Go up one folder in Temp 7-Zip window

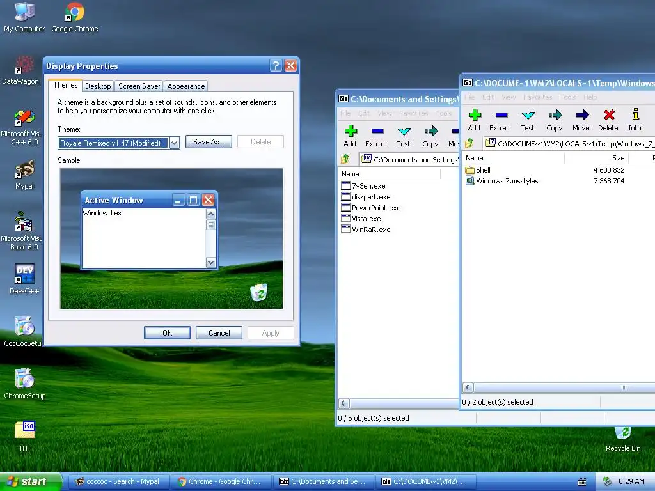coord(470,143)
